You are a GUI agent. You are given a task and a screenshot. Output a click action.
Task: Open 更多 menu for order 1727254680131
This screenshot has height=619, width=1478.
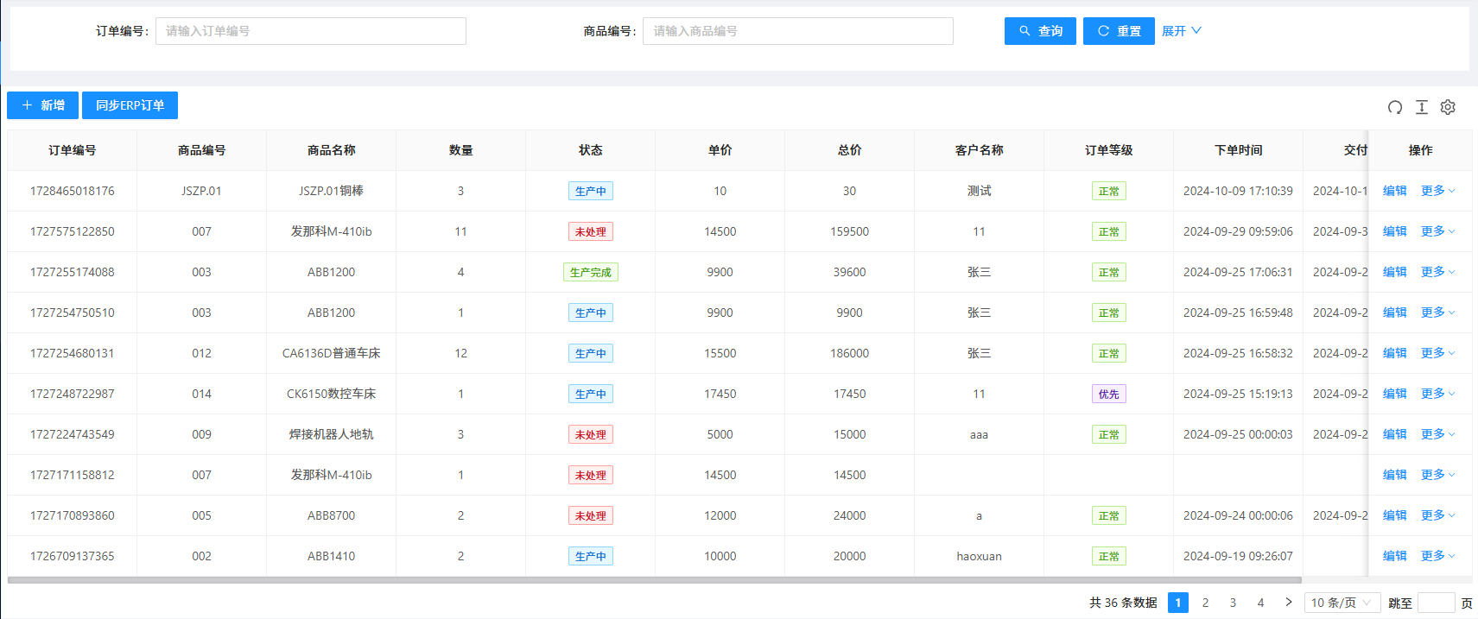pos(1438,353)
